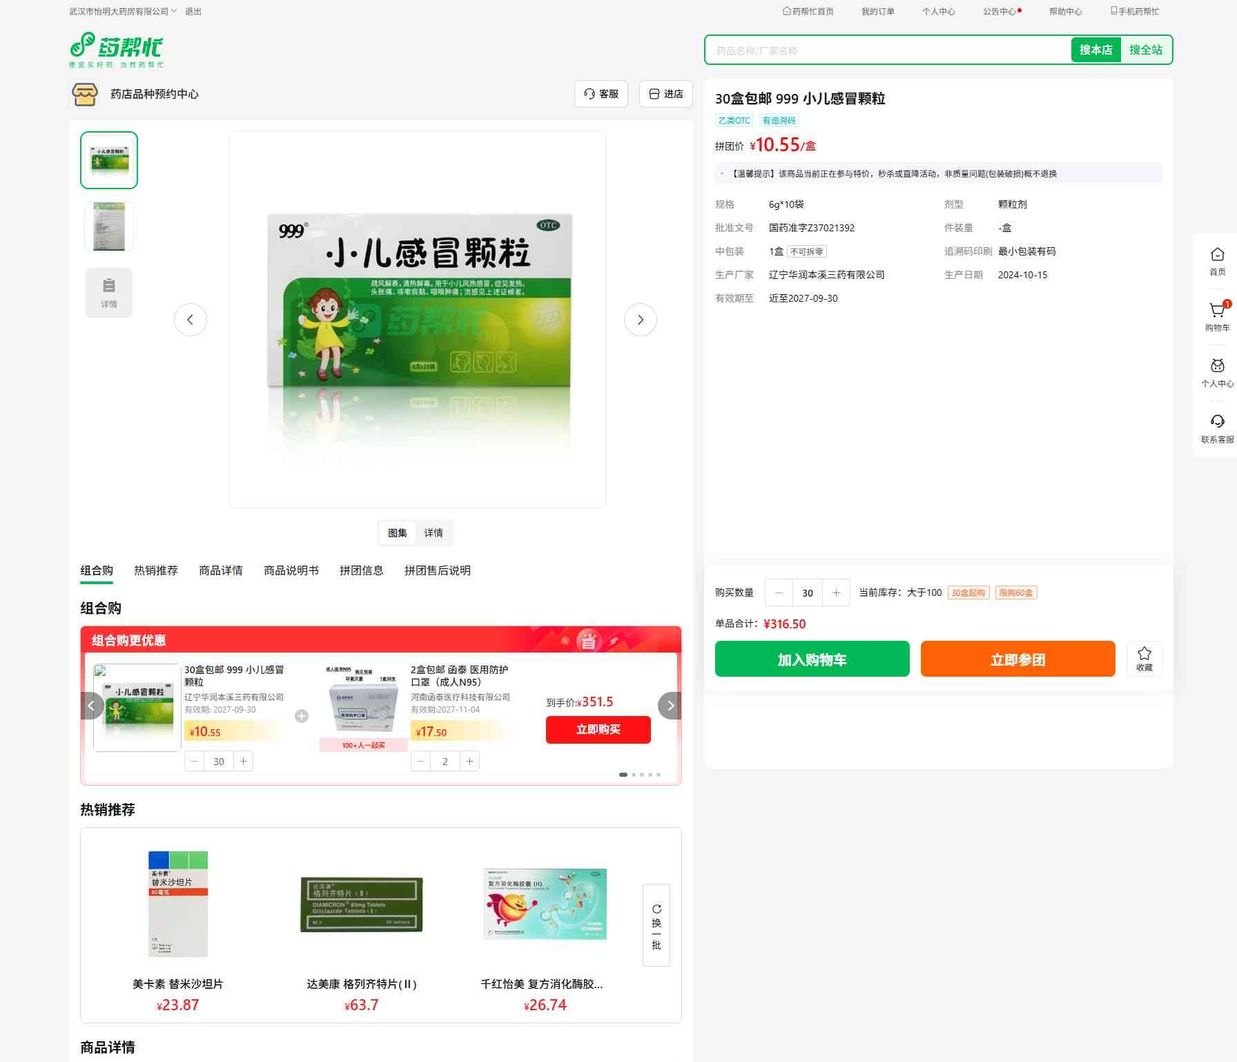Screen dimensions: 1237x1062
Task: Show previous product image with left arrow
Action: click(191, 320)
